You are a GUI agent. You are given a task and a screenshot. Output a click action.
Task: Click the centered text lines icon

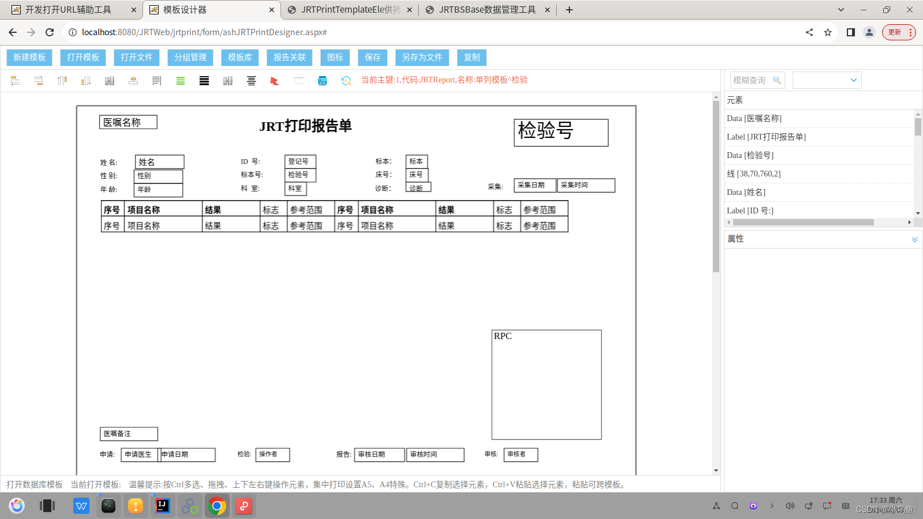[252, 81]
